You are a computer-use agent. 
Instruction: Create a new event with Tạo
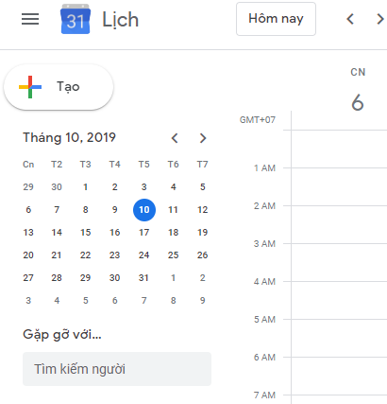tap(59, 87)
